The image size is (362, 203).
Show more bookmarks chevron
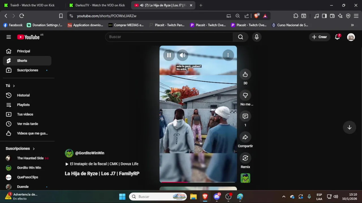[x=352, y=25]
